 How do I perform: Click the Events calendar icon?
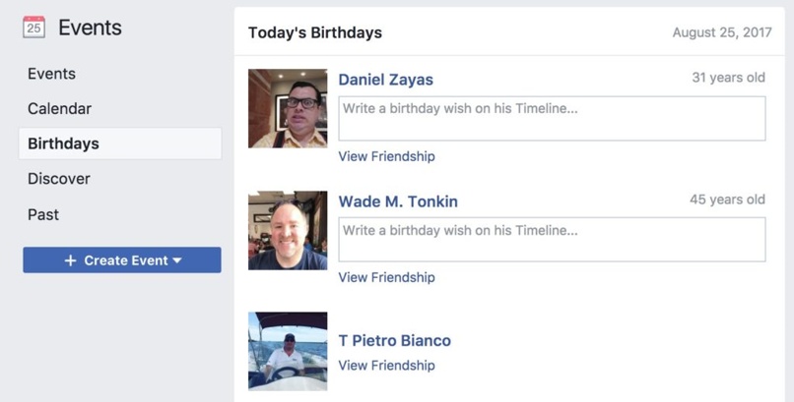(34, 28)
